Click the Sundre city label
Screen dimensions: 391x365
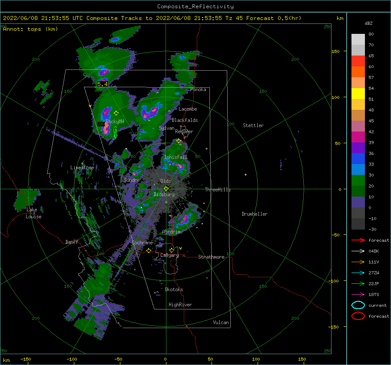click(x=132, y=180)
